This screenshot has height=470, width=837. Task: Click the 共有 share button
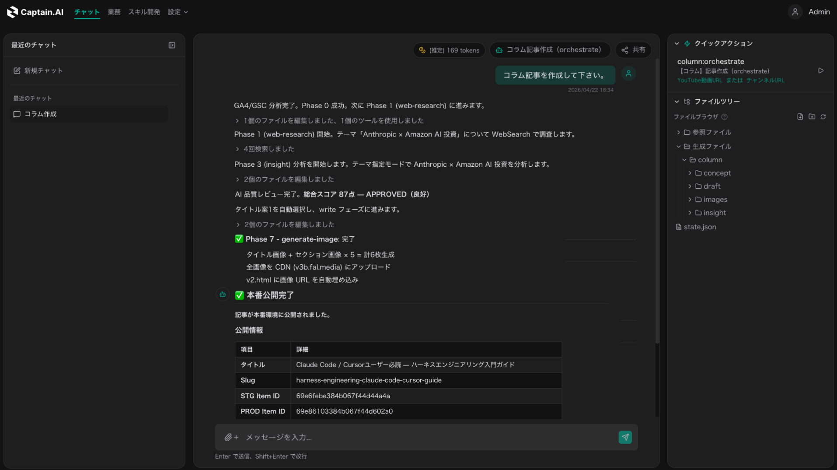[633, 50]
